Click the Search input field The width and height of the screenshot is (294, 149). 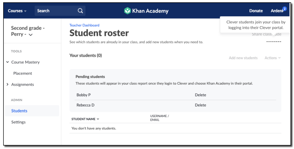point(55,11)
